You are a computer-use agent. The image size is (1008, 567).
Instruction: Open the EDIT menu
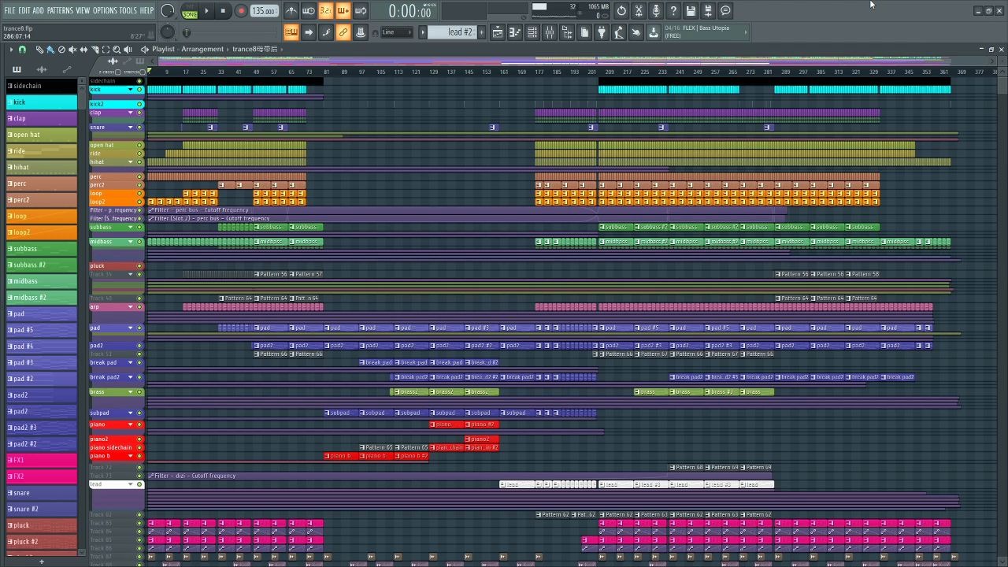click(x=24, y=11)
